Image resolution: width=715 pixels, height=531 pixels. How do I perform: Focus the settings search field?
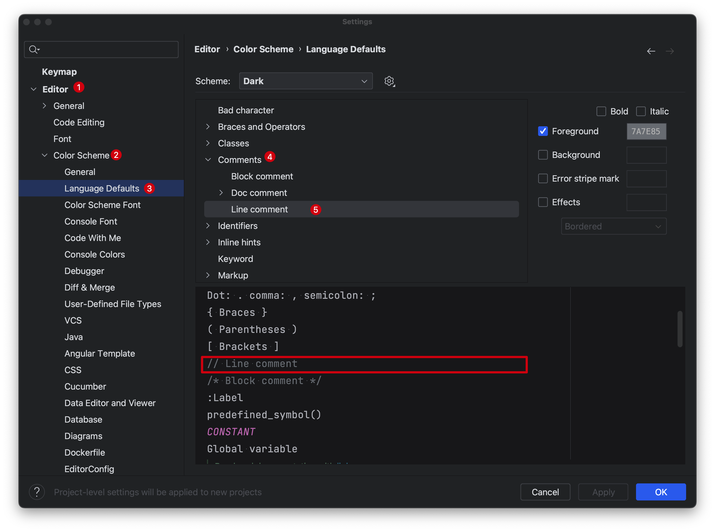pyautogui.click(x=101, y=49)
